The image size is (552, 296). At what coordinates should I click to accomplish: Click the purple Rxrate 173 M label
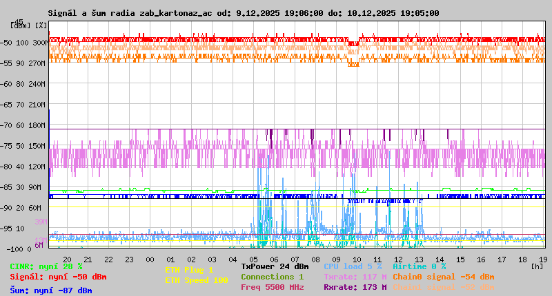pyautogui.click(x=355, y=287)
